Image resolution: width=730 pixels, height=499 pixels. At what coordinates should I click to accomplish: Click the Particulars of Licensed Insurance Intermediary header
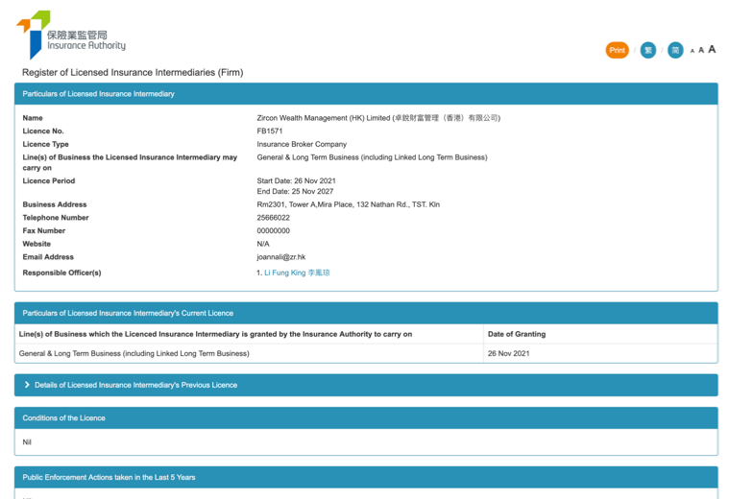[x=99, y=94]
